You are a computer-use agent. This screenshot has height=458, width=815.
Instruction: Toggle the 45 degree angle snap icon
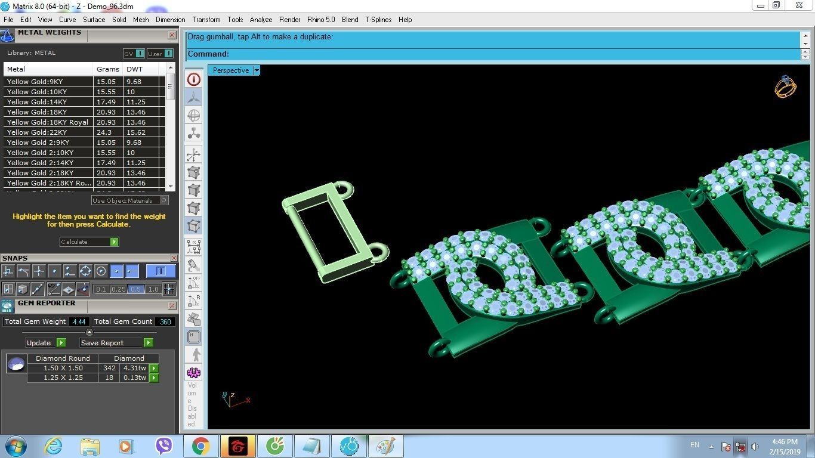(54, 289)
